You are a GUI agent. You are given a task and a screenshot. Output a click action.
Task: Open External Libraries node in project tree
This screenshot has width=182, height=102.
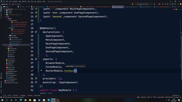[x=10, y=81]
